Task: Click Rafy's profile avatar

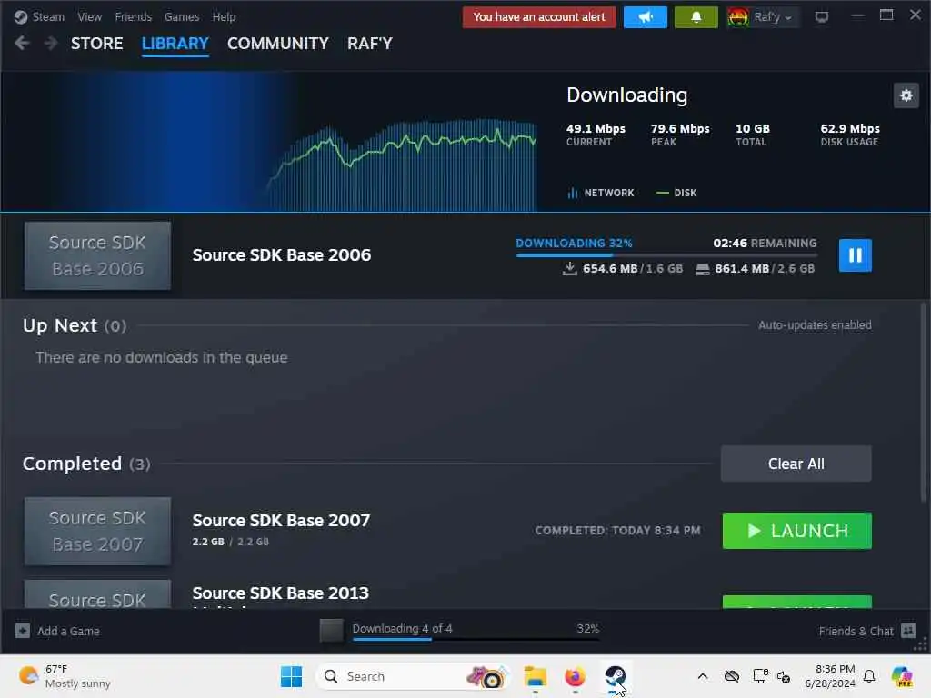Action: 738,17
